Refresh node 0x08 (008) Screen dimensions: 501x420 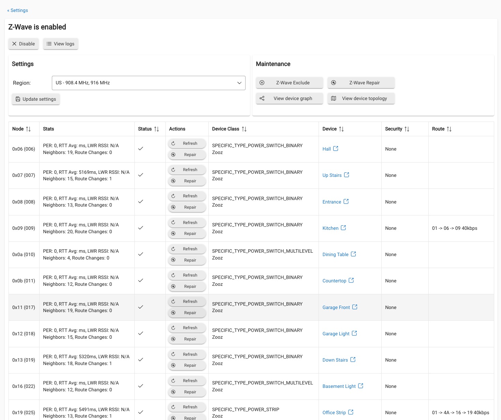(x=187, y=196)
